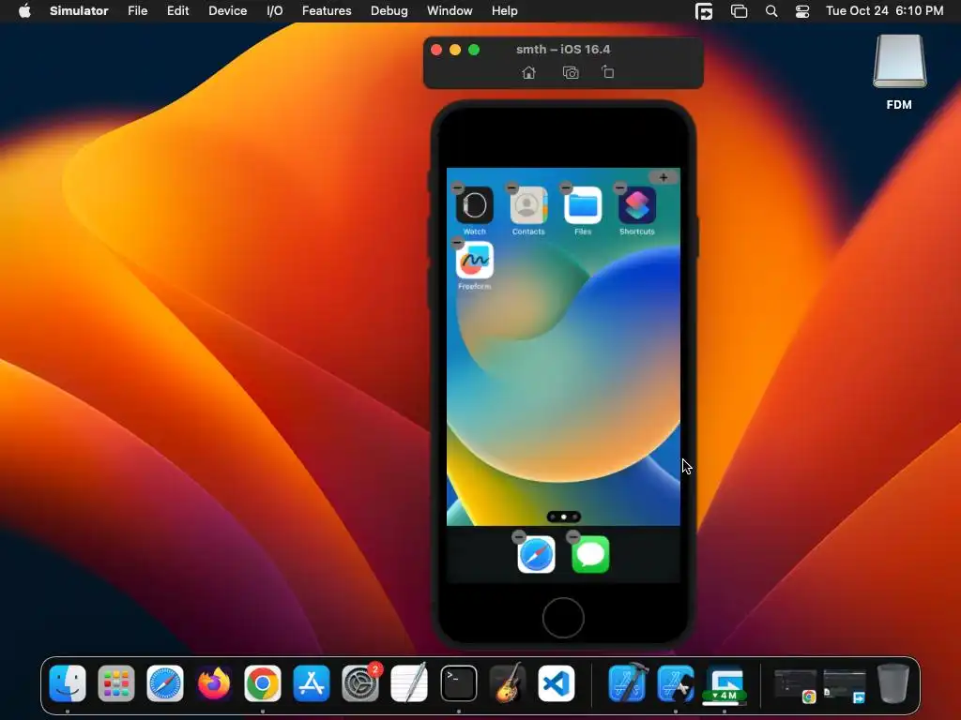Open the Debug menu

click(389, 11)
